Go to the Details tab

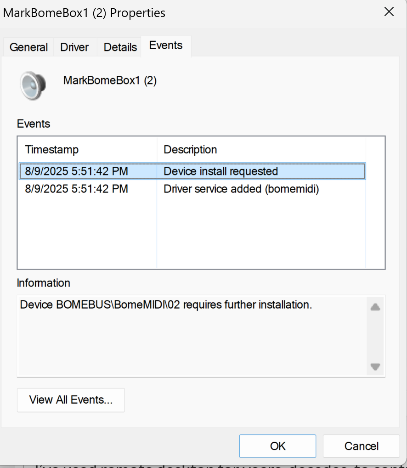pos(120,47)
